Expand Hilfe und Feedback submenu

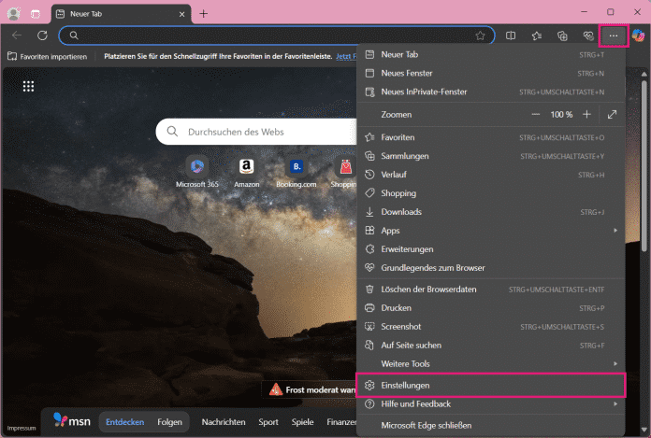pyautogui.click(x=491, y=403)
